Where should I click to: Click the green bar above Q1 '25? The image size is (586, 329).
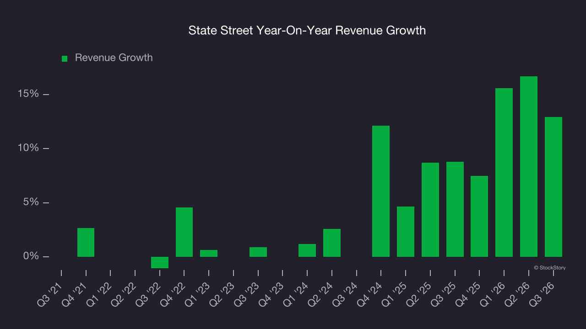[406, 232]
